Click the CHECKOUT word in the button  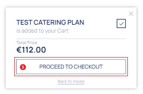[88, 67]
